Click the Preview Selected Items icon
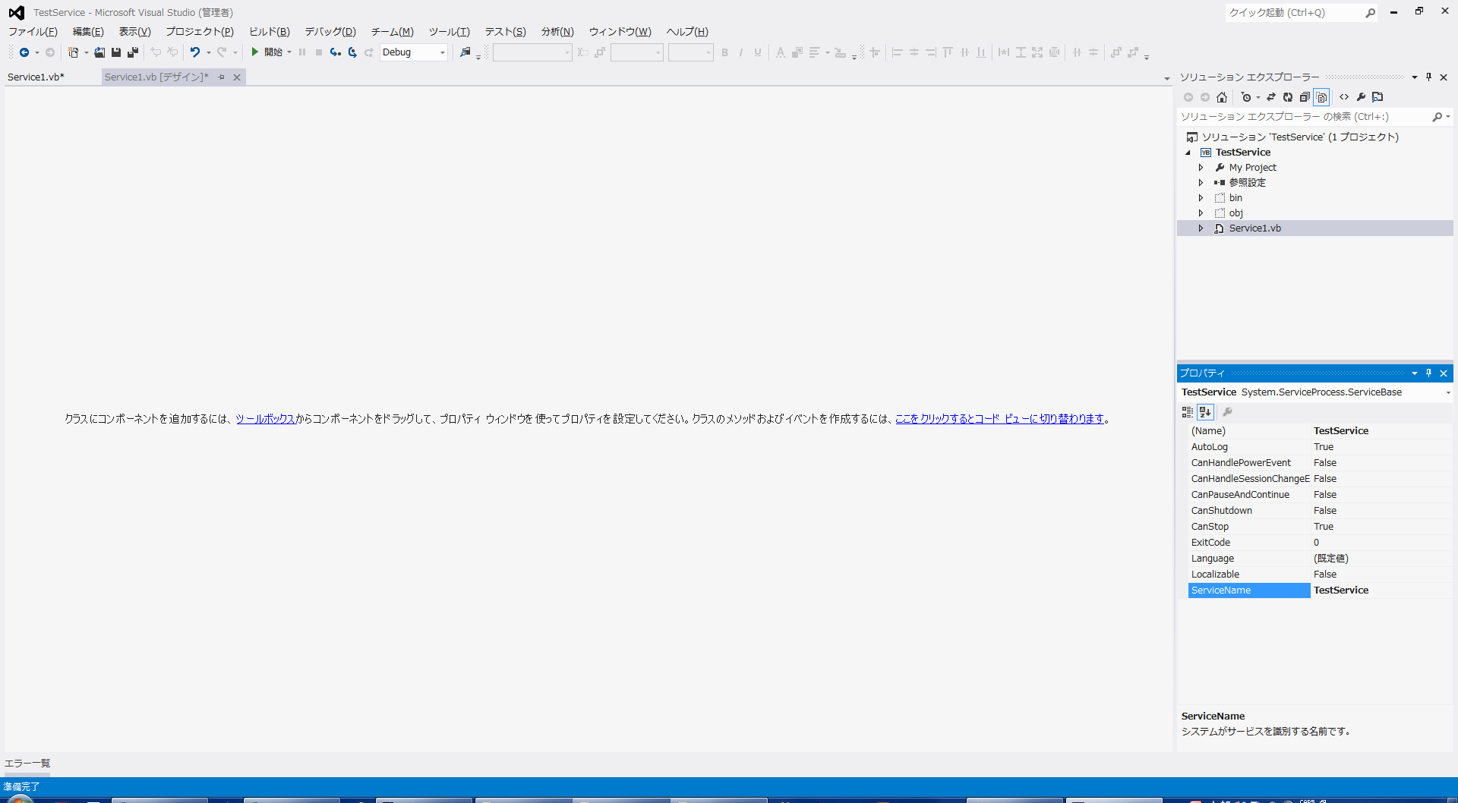Viewport: 1458px width, 803px height. 1378,97
